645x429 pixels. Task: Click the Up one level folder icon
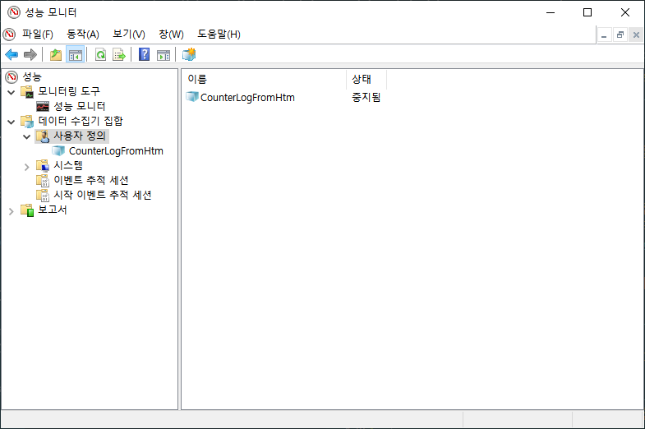(x=56, y=54)
